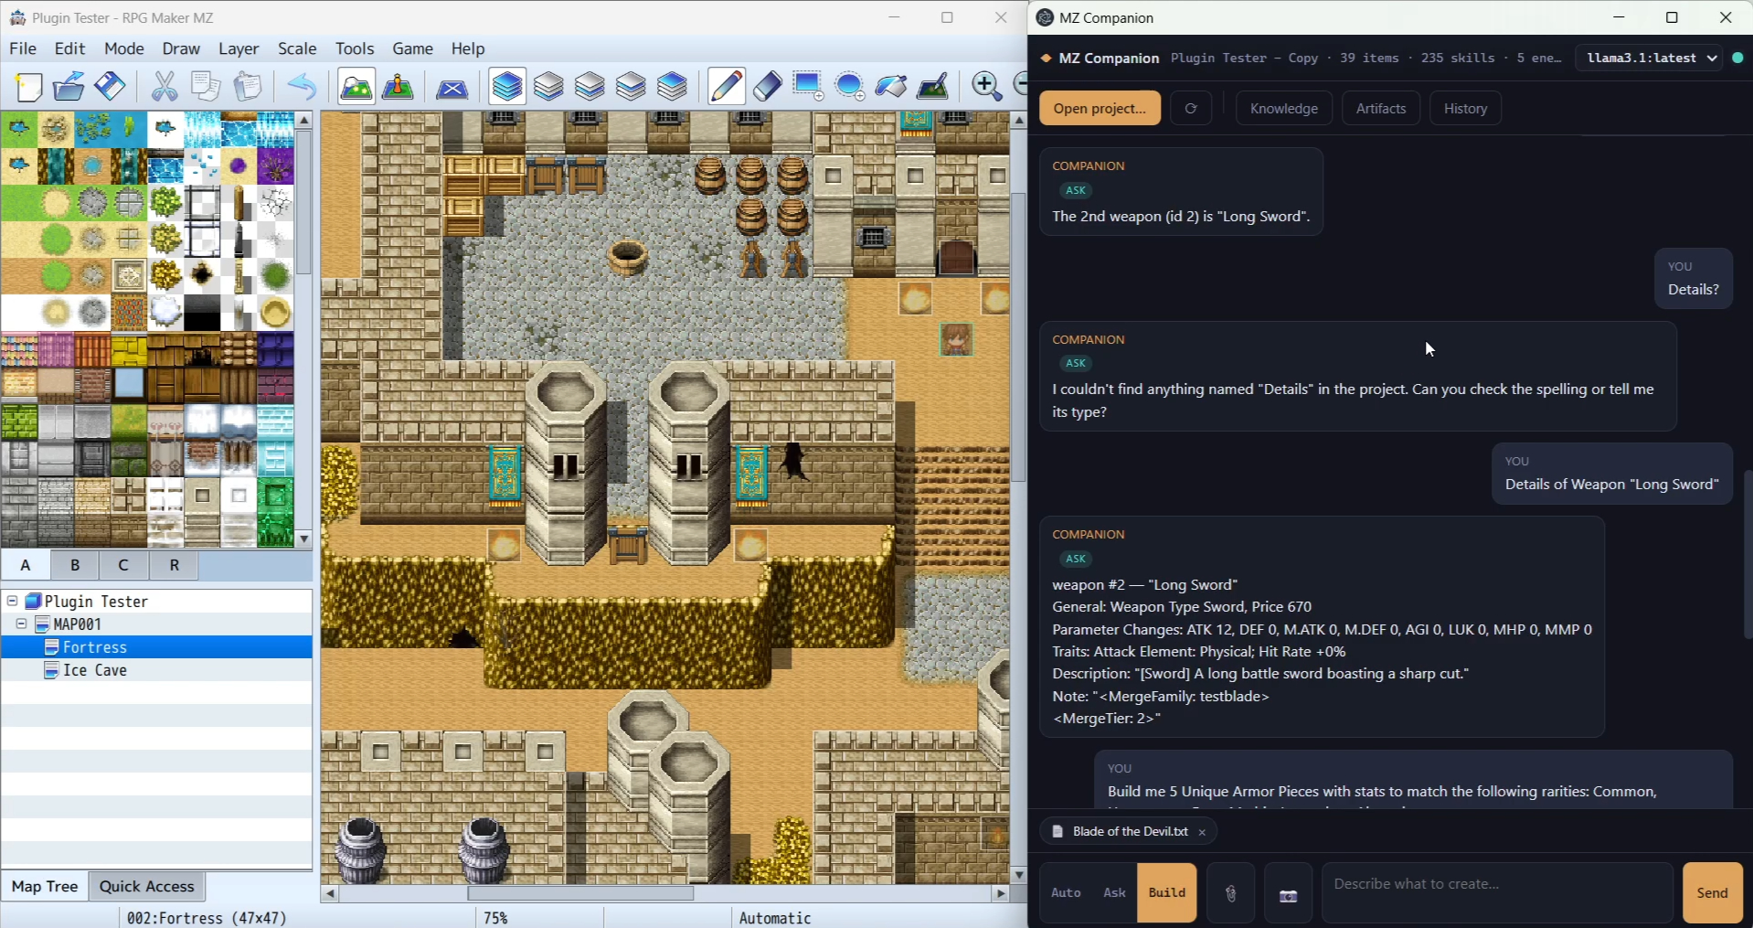Select the MAP001 entry in the map tree
1753x928 pixels.
tap(156, 624)
